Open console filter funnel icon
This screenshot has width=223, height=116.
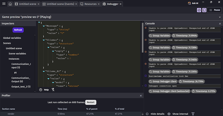coord(193,114)
